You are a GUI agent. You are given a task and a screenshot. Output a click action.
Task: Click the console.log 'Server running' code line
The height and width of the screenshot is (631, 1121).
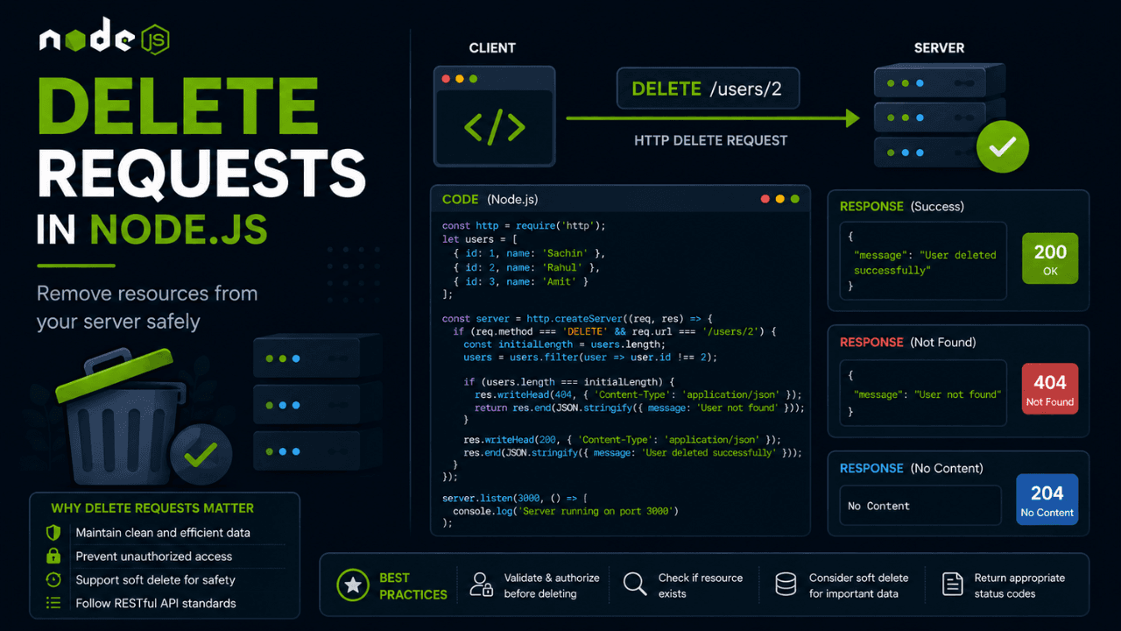tap(566, 511)
